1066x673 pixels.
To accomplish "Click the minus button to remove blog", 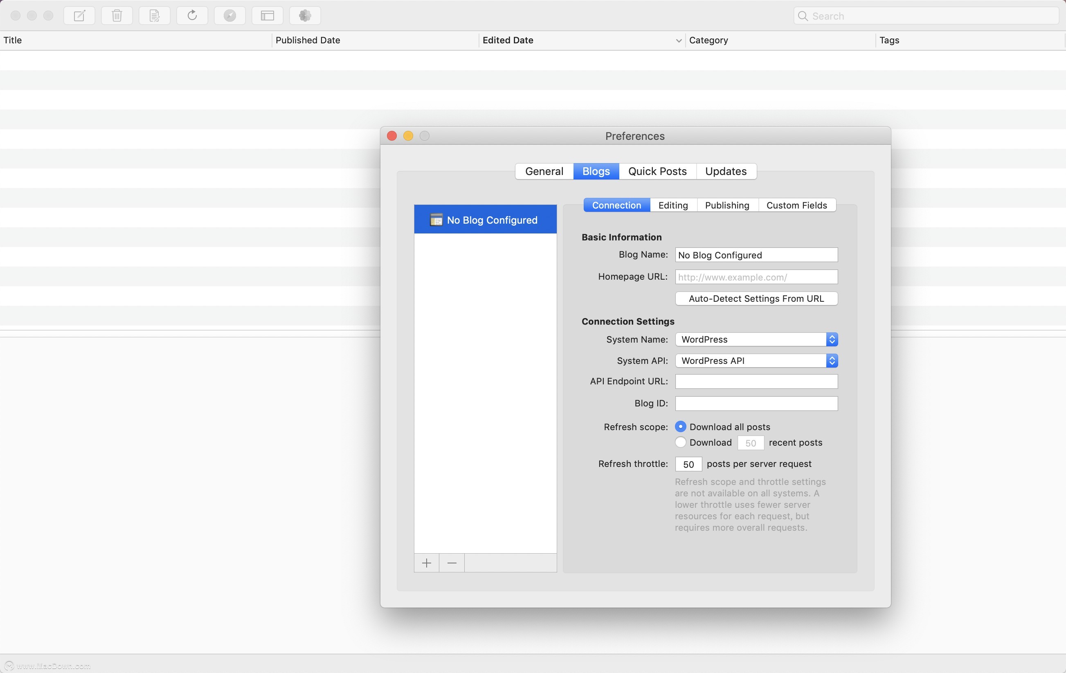I will 452,563.
